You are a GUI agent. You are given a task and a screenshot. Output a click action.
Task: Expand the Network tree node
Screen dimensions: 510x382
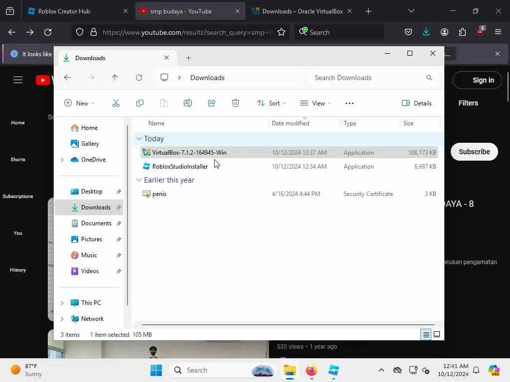62,319
